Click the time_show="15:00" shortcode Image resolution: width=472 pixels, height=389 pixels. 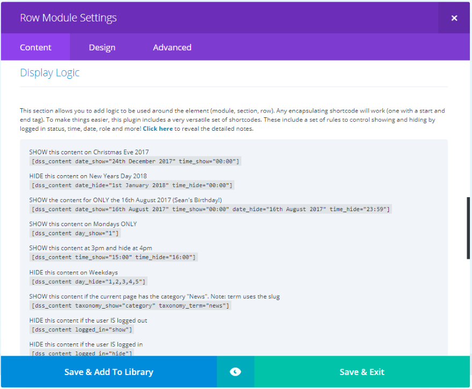pos(114,257)
